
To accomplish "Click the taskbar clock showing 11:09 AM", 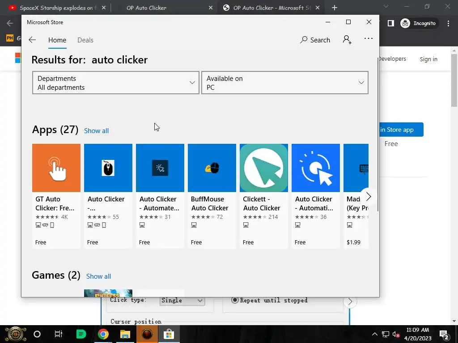I will pyautogui.click(x=418, y=334).
